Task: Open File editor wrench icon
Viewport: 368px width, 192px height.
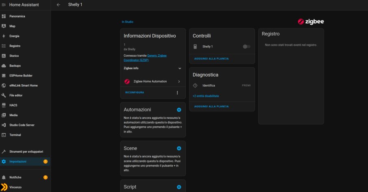Action: pyautogui.click(x=4, y=95)
